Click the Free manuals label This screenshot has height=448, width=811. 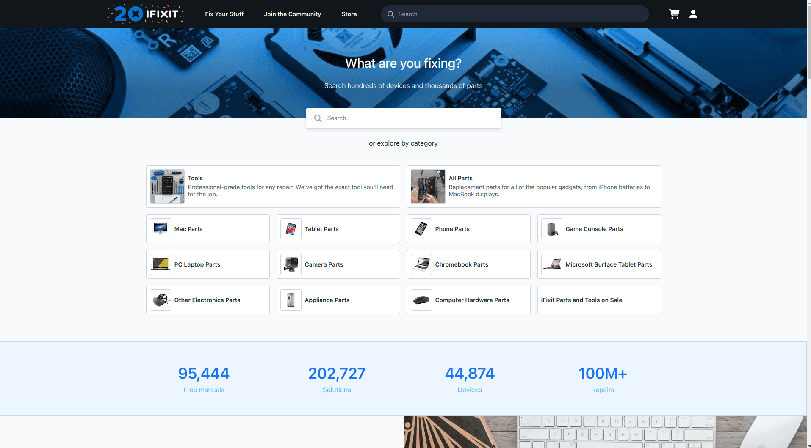[x=204, y=390]
